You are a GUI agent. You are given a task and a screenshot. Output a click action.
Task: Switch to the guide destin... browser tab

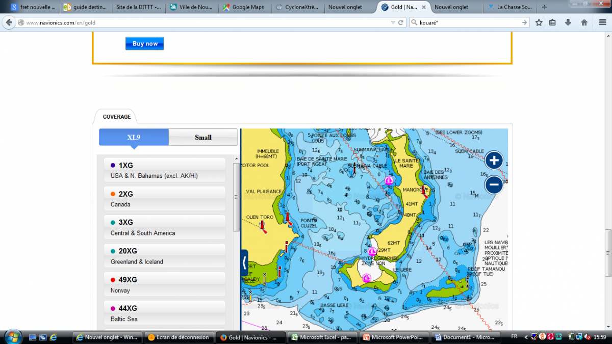click(x=85, y=7)
